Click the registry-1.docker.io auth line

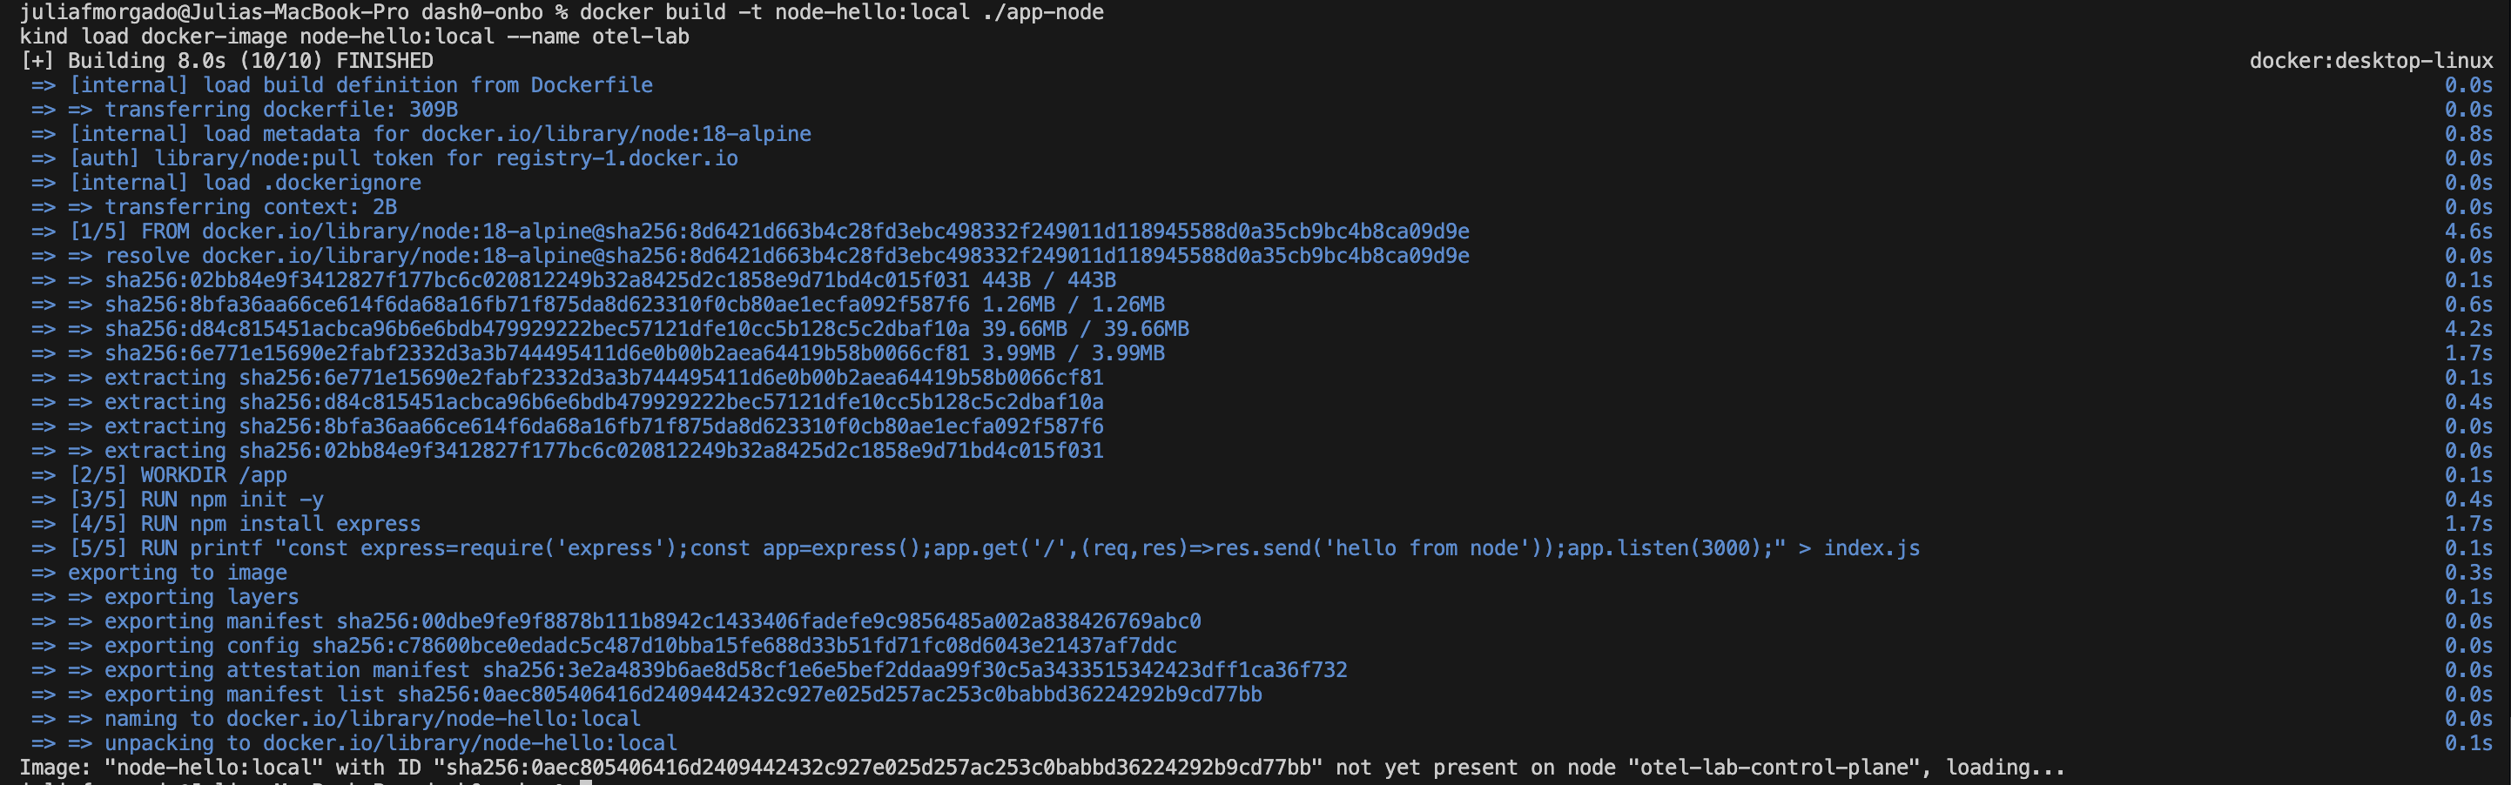click(x=404, y=158)
